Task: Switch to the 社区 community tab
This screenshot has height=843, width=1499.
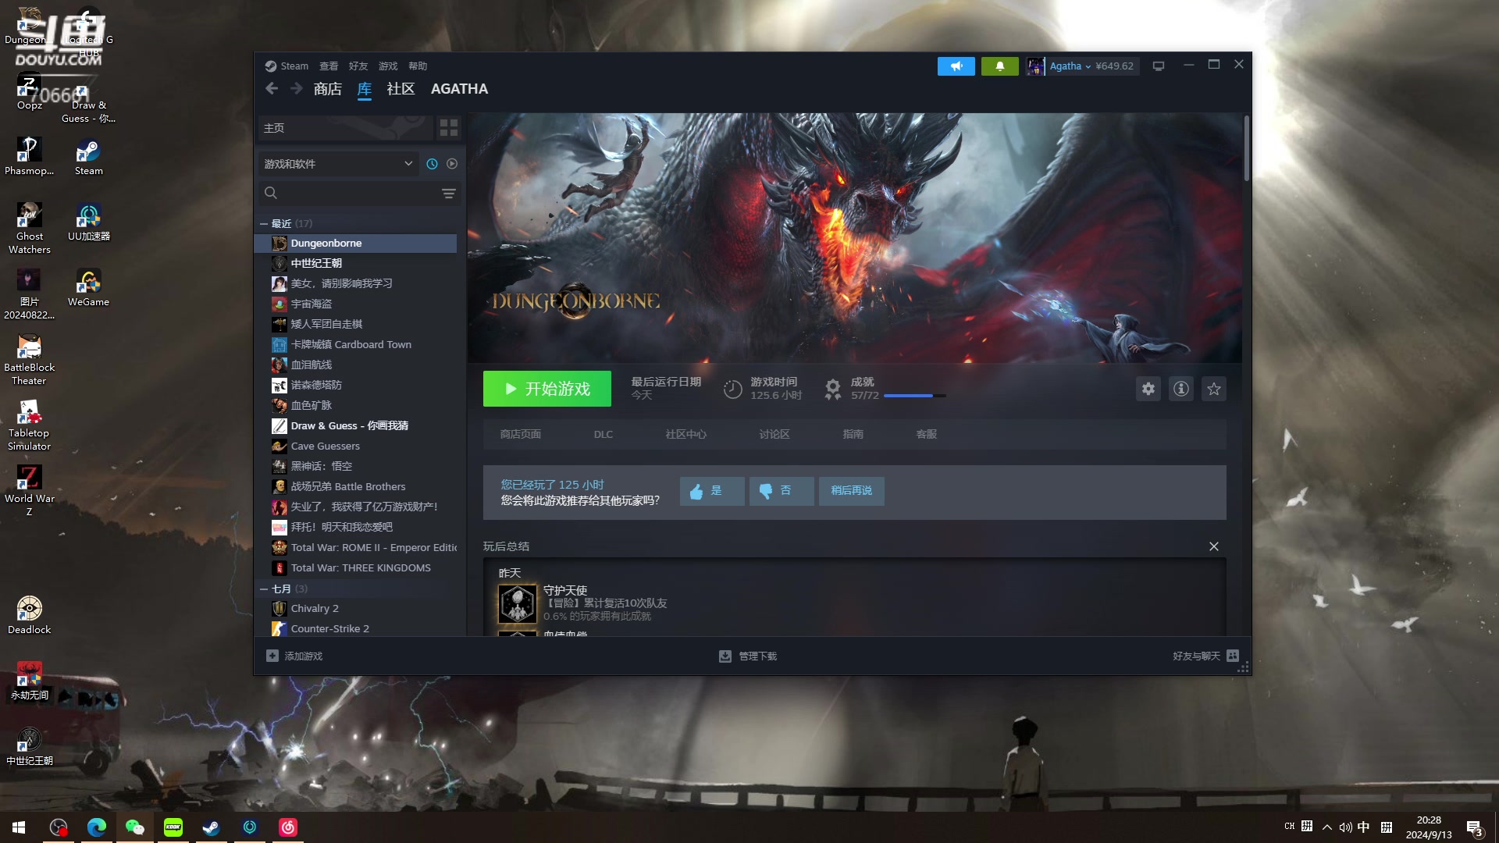Action: pos(401,89)
